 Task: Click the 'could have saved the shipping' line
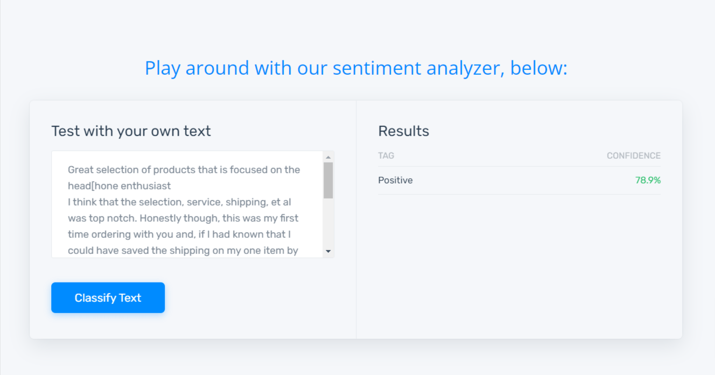[183, 250]
